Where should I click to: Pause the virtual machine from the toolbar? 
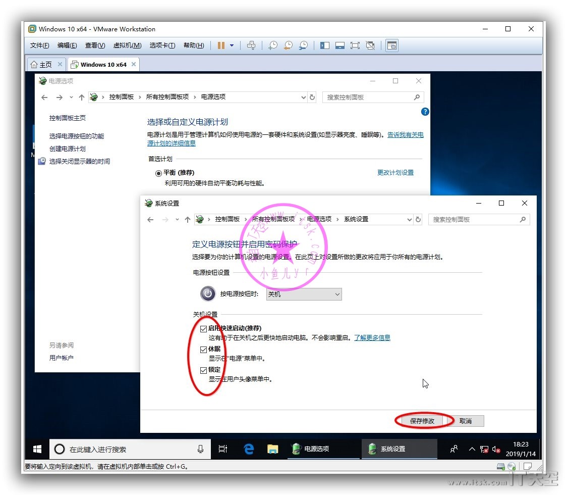click(x=221, y=45)
